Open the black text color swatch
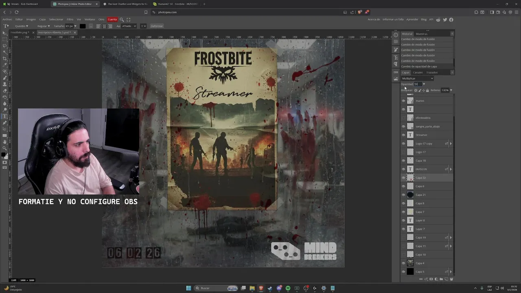 click(83, 26)
